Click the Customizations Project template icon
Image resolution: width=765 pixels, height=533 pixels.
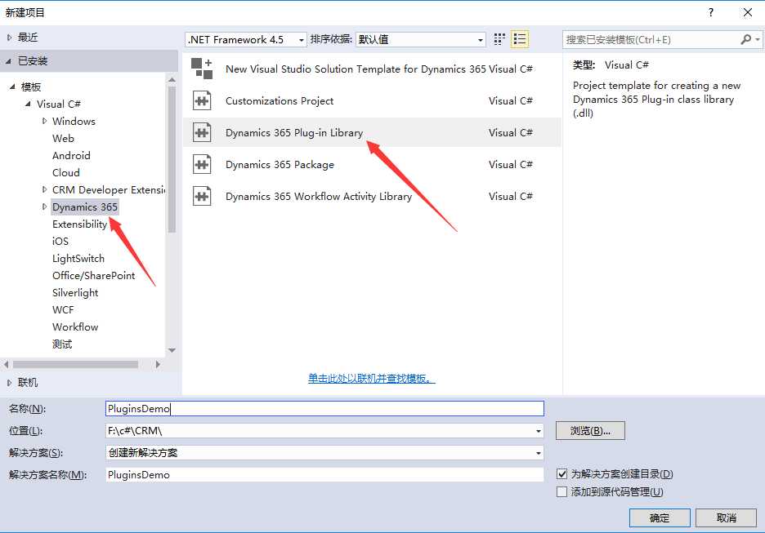[202, 101]
